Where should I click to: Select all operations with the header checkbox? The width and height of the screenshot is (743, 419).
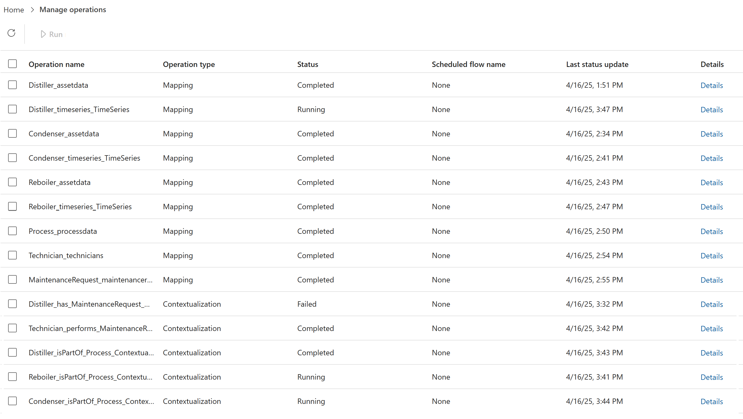12,64
